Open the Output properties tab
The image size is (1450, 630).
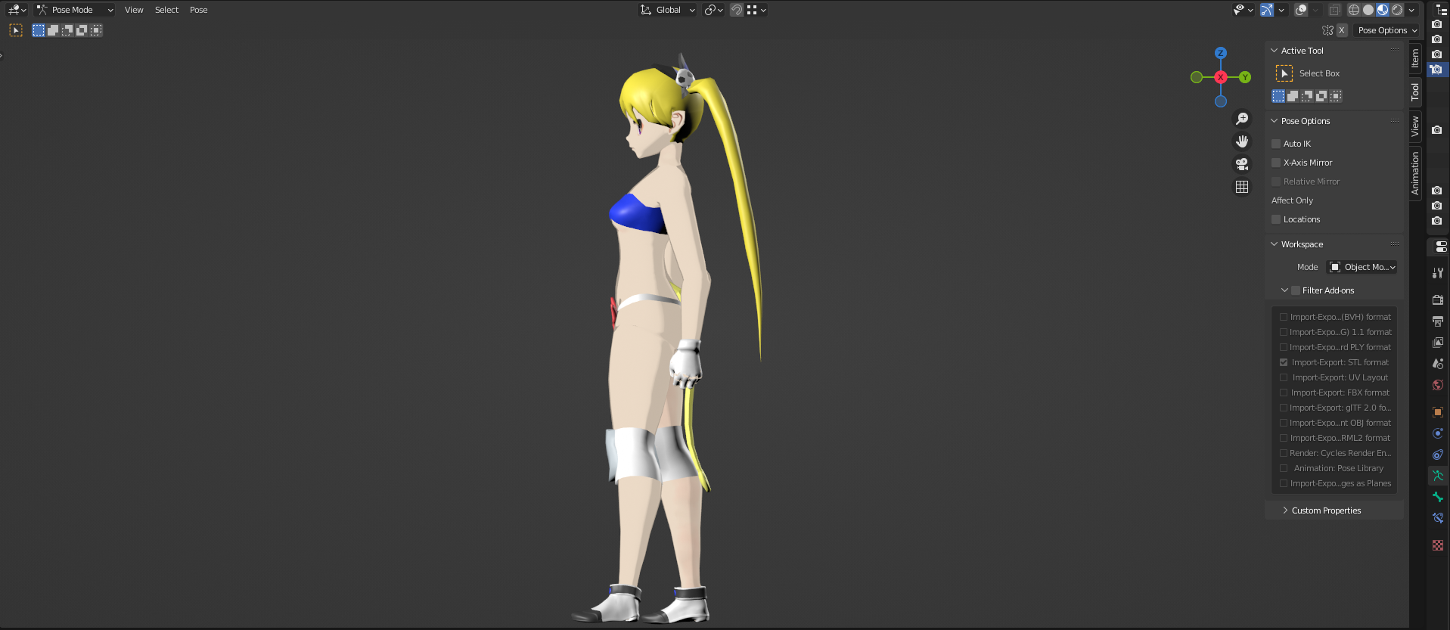tap(1438, 321)
